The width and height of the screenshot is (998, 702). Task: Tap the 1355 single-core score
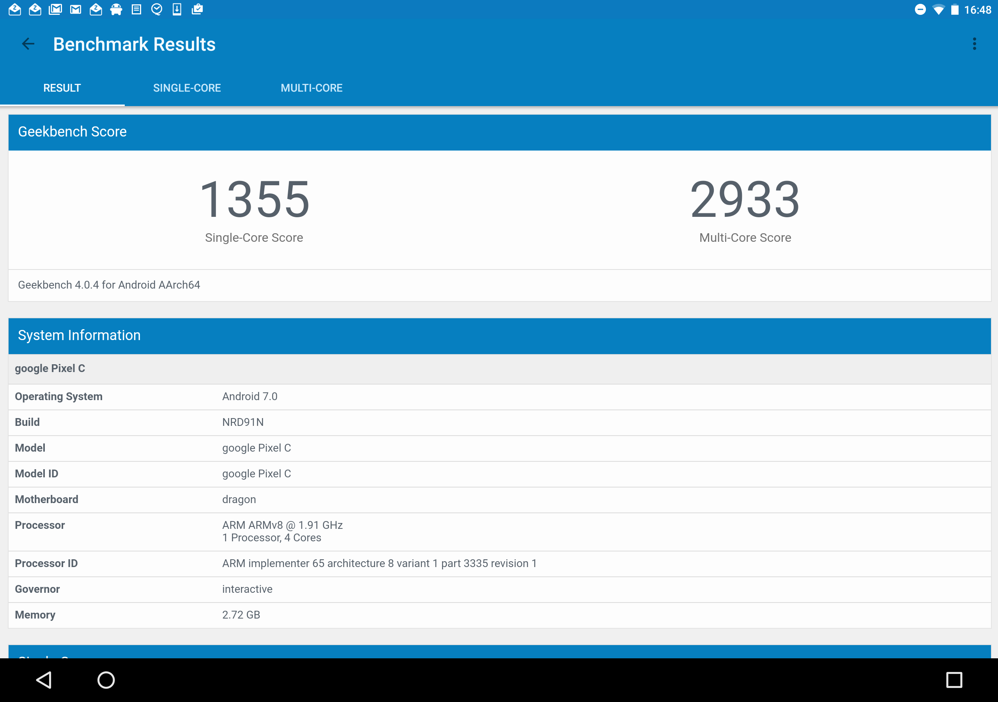point(254,200)
